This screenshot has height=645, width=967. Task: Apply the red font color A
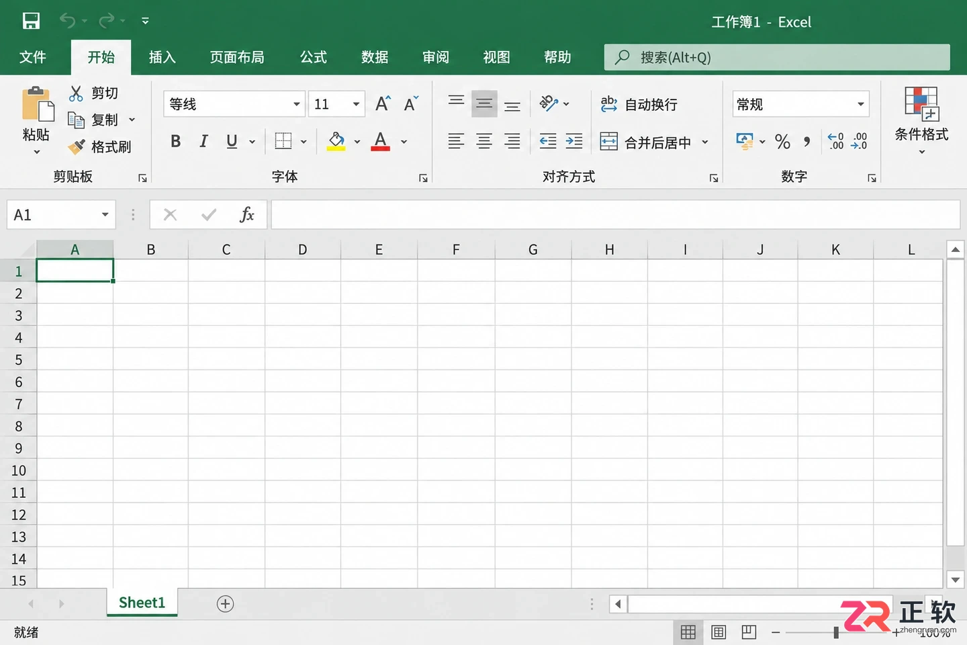[381, 141]
